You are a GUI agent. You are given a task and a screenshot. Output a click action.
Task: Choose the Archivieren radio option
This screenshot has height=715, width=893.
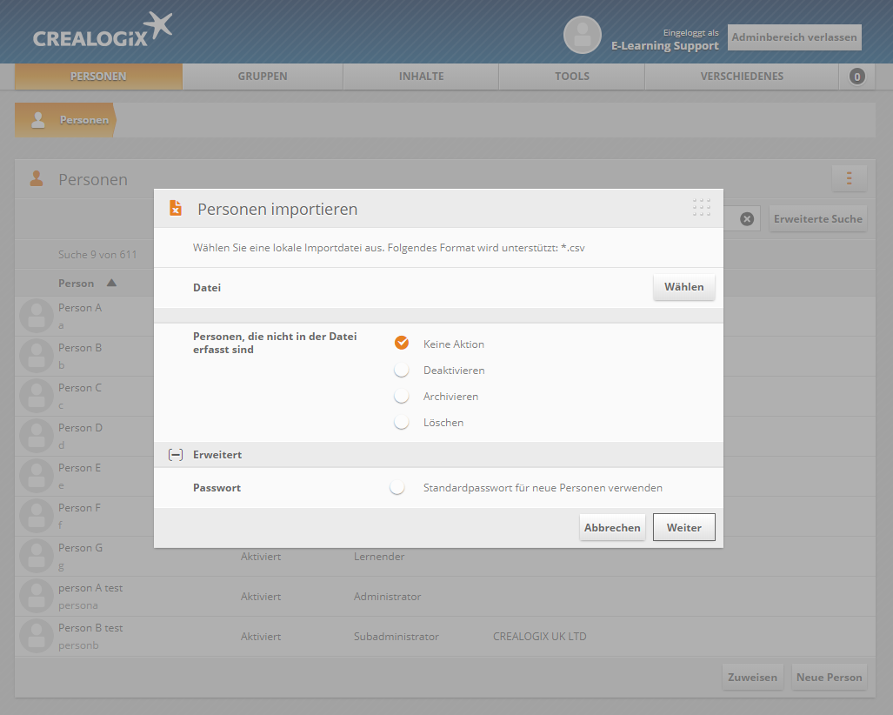coord(401,396)
